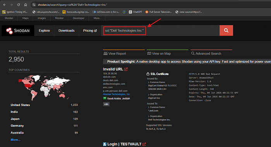This screenshot has height=147, width=271.
Task: Open the Invalid URL result title
Action: [113, 69]
